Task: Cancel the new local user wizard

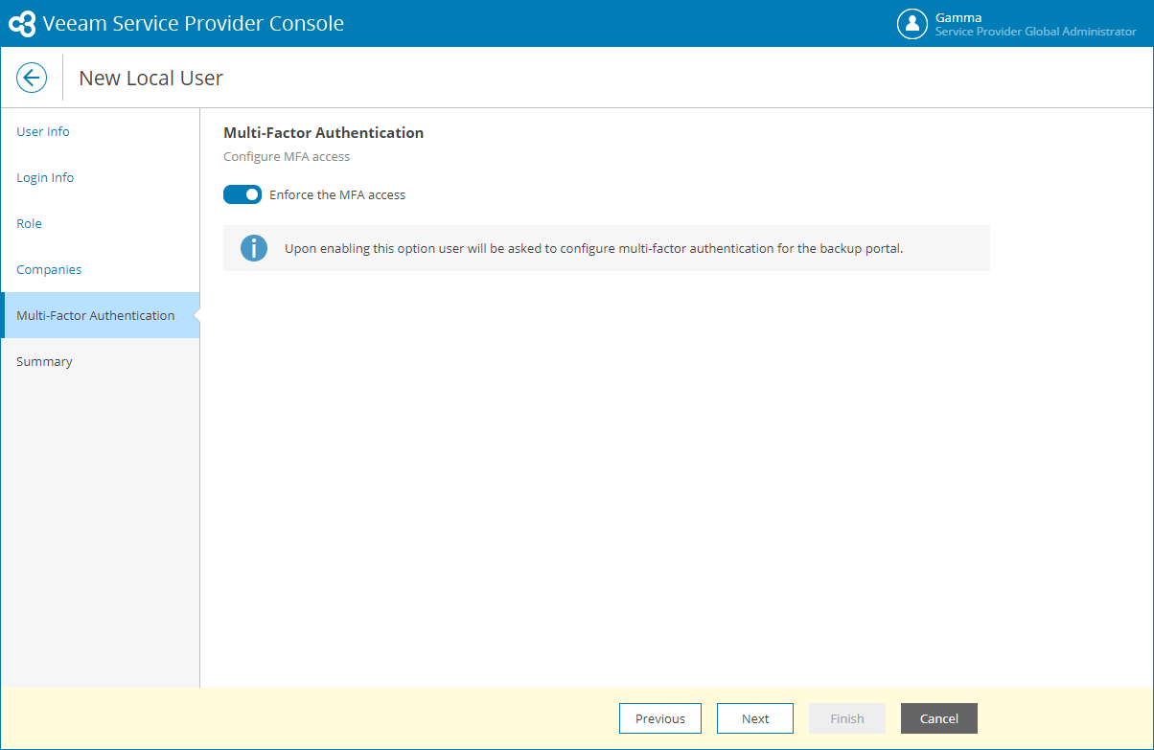Action: point(939,718)
